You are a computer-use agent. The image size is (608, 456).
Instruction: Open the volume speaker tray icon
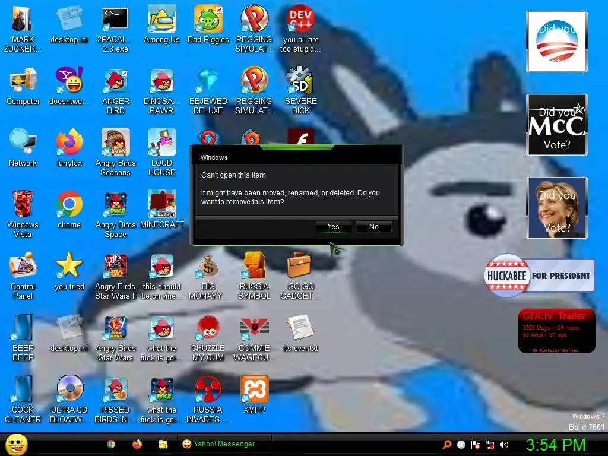tap(504, 445)
